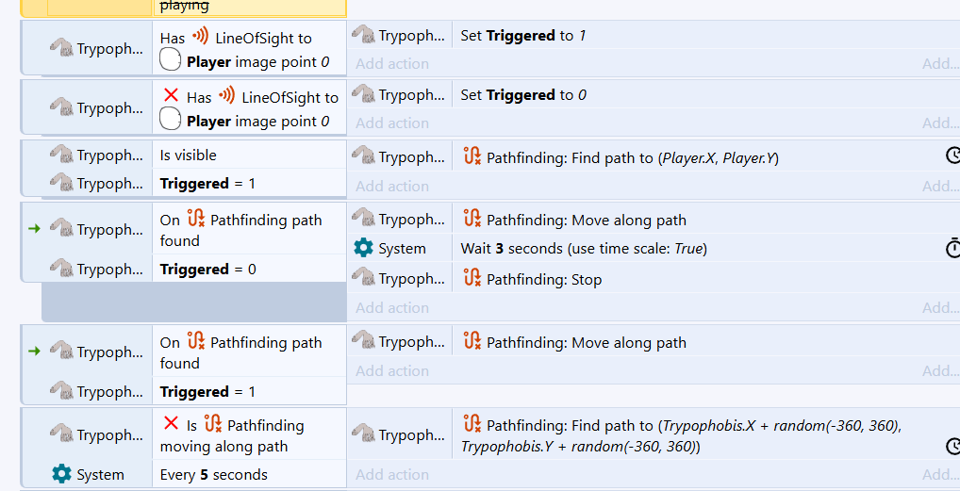
Task: Select the Wait 3 seconds action
Action: pos(583,249)
